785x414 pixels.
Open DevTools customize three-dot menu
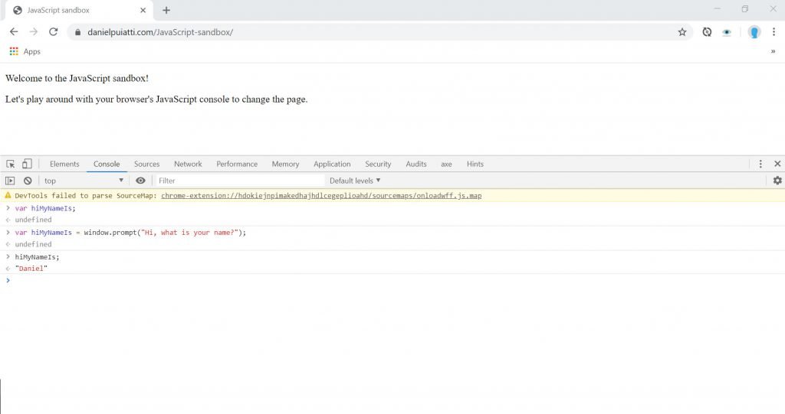pyautogui.click(x=760, y=164)
